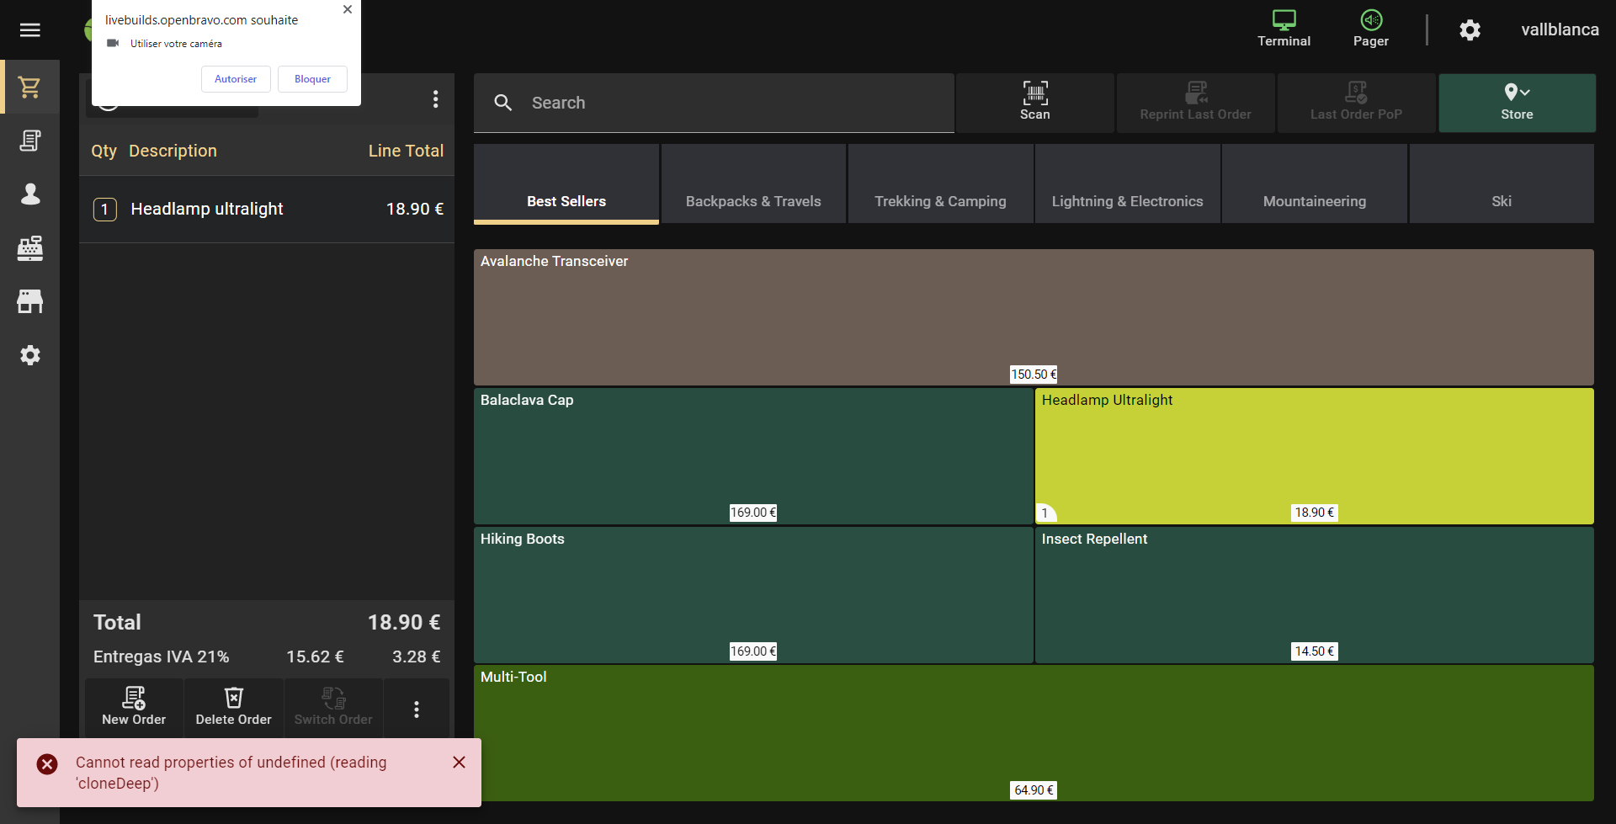This screenshot has width=1616, height=824.
Task: Click the New Order button
Action: [134, 707]
